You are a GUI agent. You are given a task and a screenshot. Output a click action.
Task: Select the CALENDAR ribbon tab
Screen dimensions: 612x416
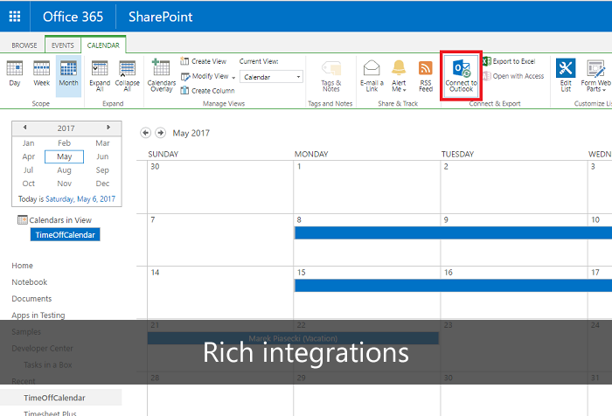(x=103, y=45)
